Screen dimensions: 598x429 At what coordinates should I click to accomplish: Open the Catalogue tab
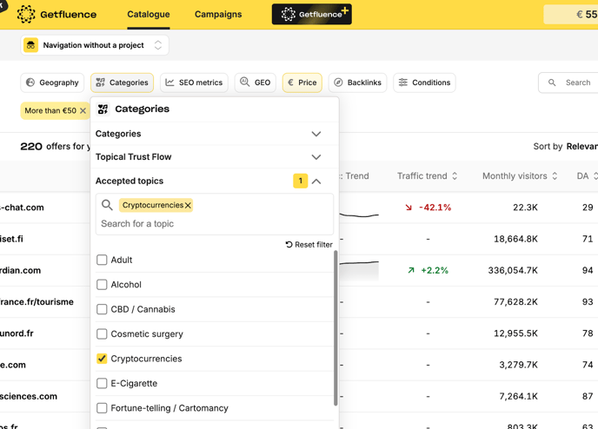point(149,14)
